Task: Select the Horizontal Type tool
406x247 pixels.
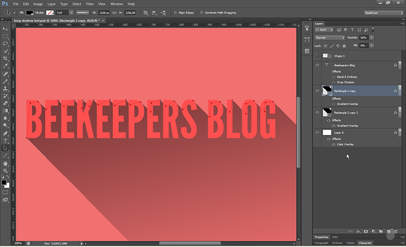Action: click(6, 141)
